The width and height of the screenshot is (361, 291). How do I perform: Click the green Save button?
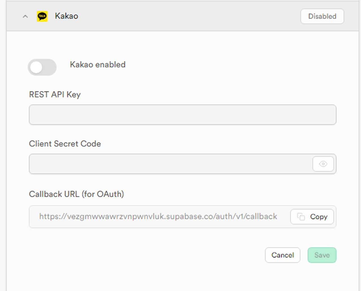(322, 255)
